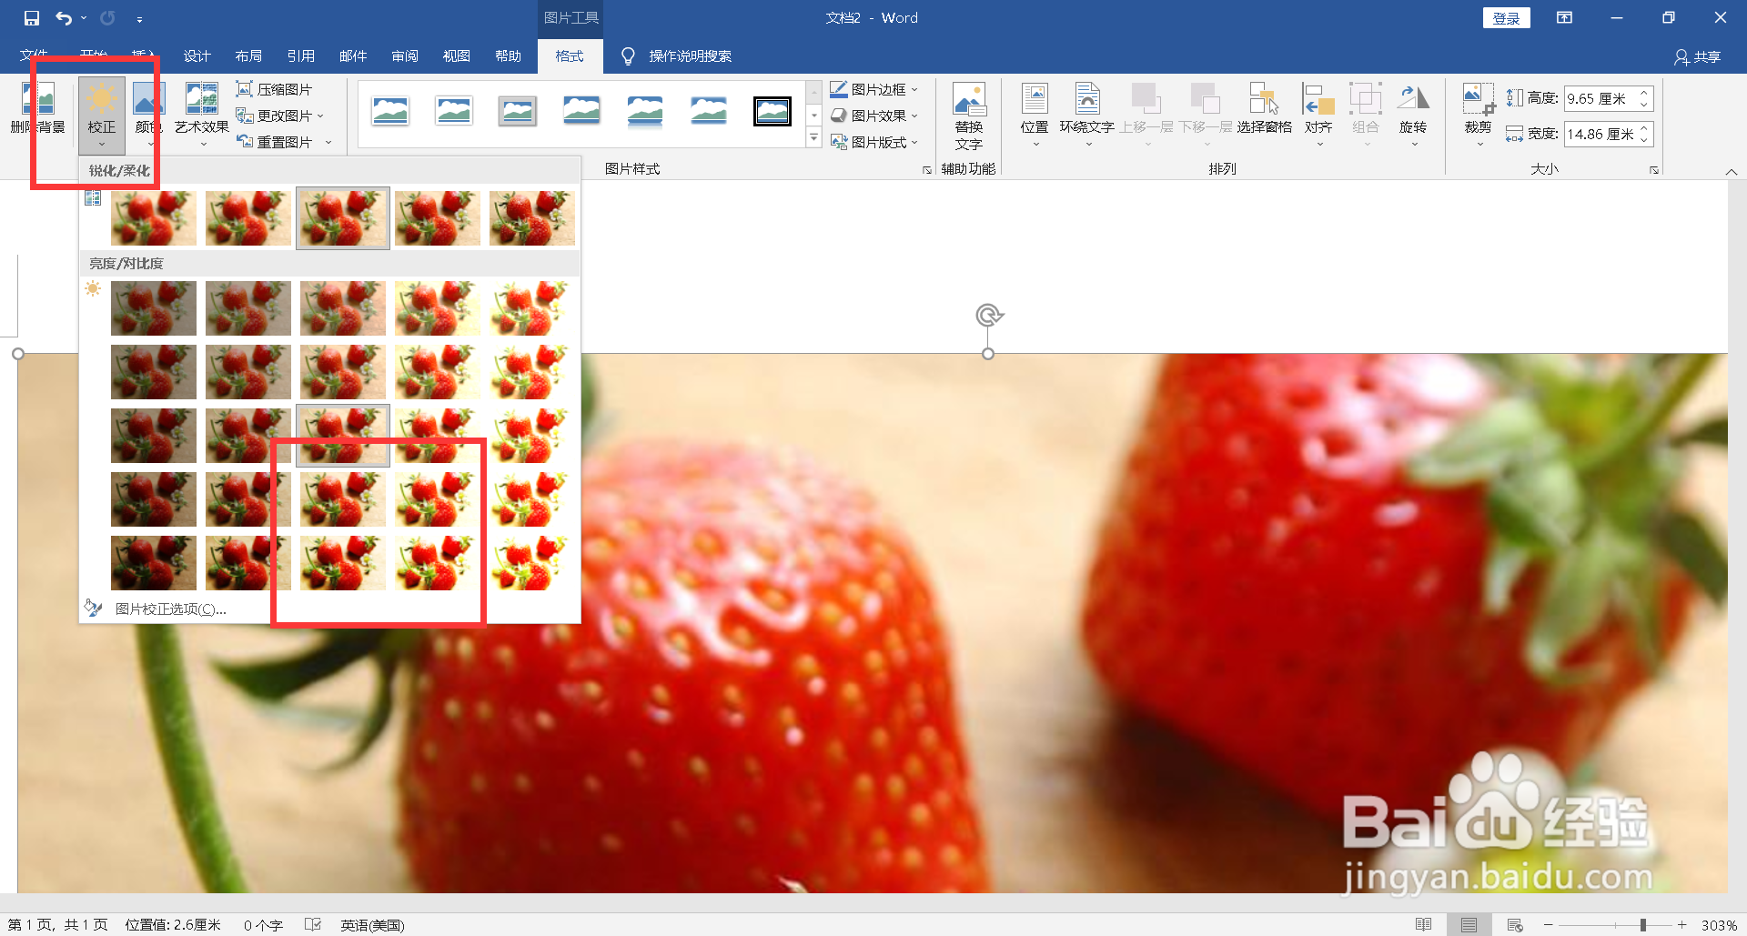Open the Undo history dropdown arrow

coord(84,18)
